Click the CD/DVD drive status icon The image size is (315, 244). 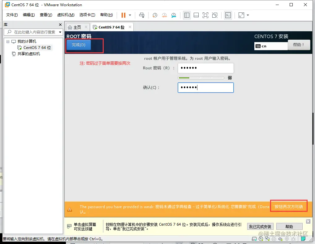click(x=261, y=239)
